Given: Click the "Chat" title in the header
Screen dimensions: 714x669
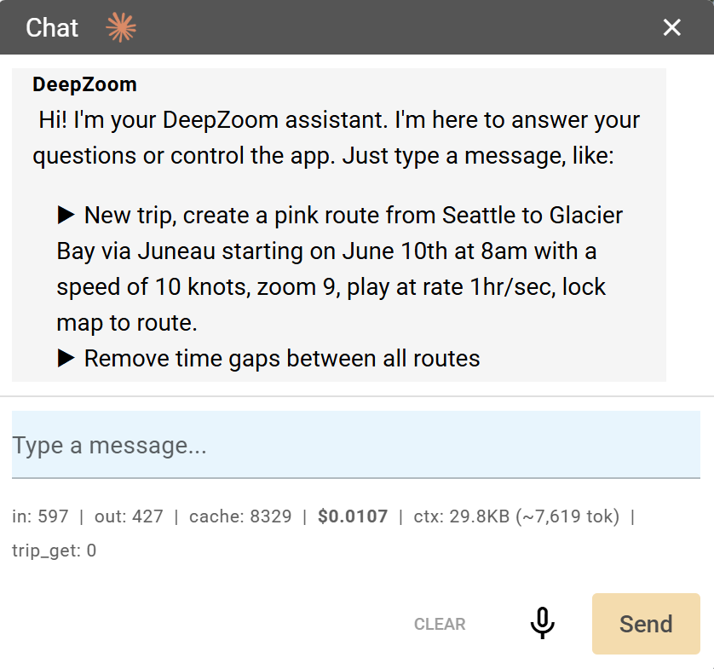Looking at the screenshot, I should 52,28.
